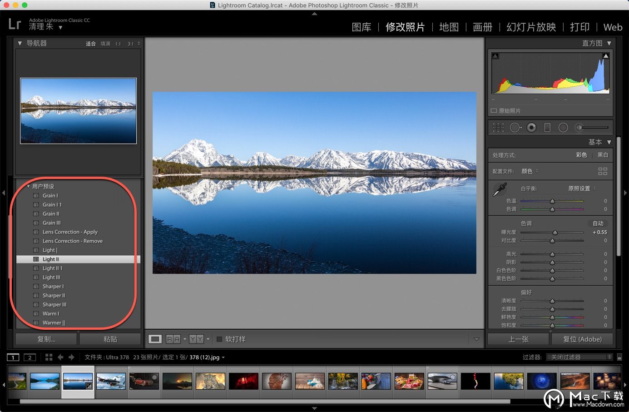629x412 pixels.
Task: Open grid view from filmstrip bar
Action: [x=49, y=357]
